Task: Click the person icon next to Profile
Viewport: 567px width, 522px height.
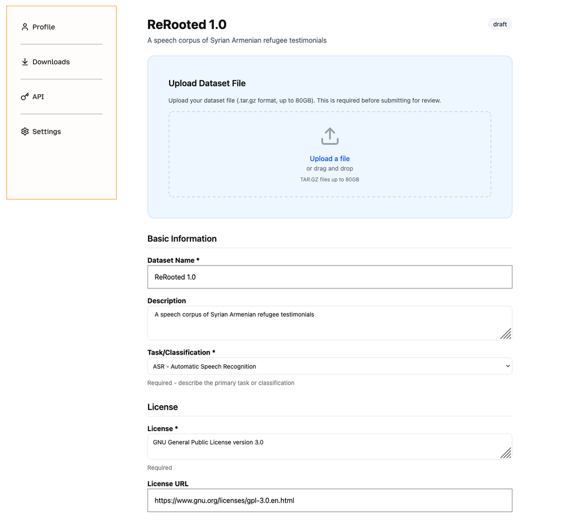Action: 24,26
